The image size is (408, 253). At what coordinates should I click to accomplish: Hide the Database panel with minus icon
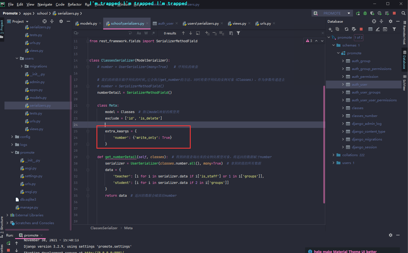pos(398,21)
